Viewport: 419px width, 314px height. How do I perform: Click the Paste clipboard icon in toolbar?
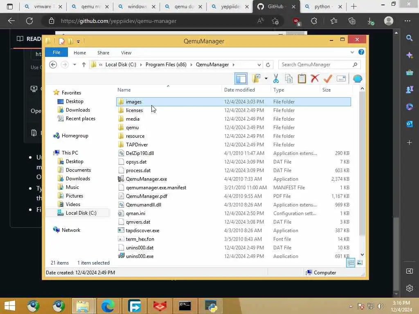[x=302, y=79]
